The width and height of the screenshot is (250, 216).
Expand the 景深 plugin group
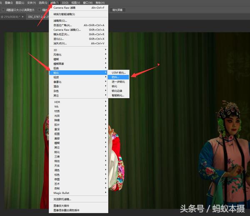[x=79, y=130]
